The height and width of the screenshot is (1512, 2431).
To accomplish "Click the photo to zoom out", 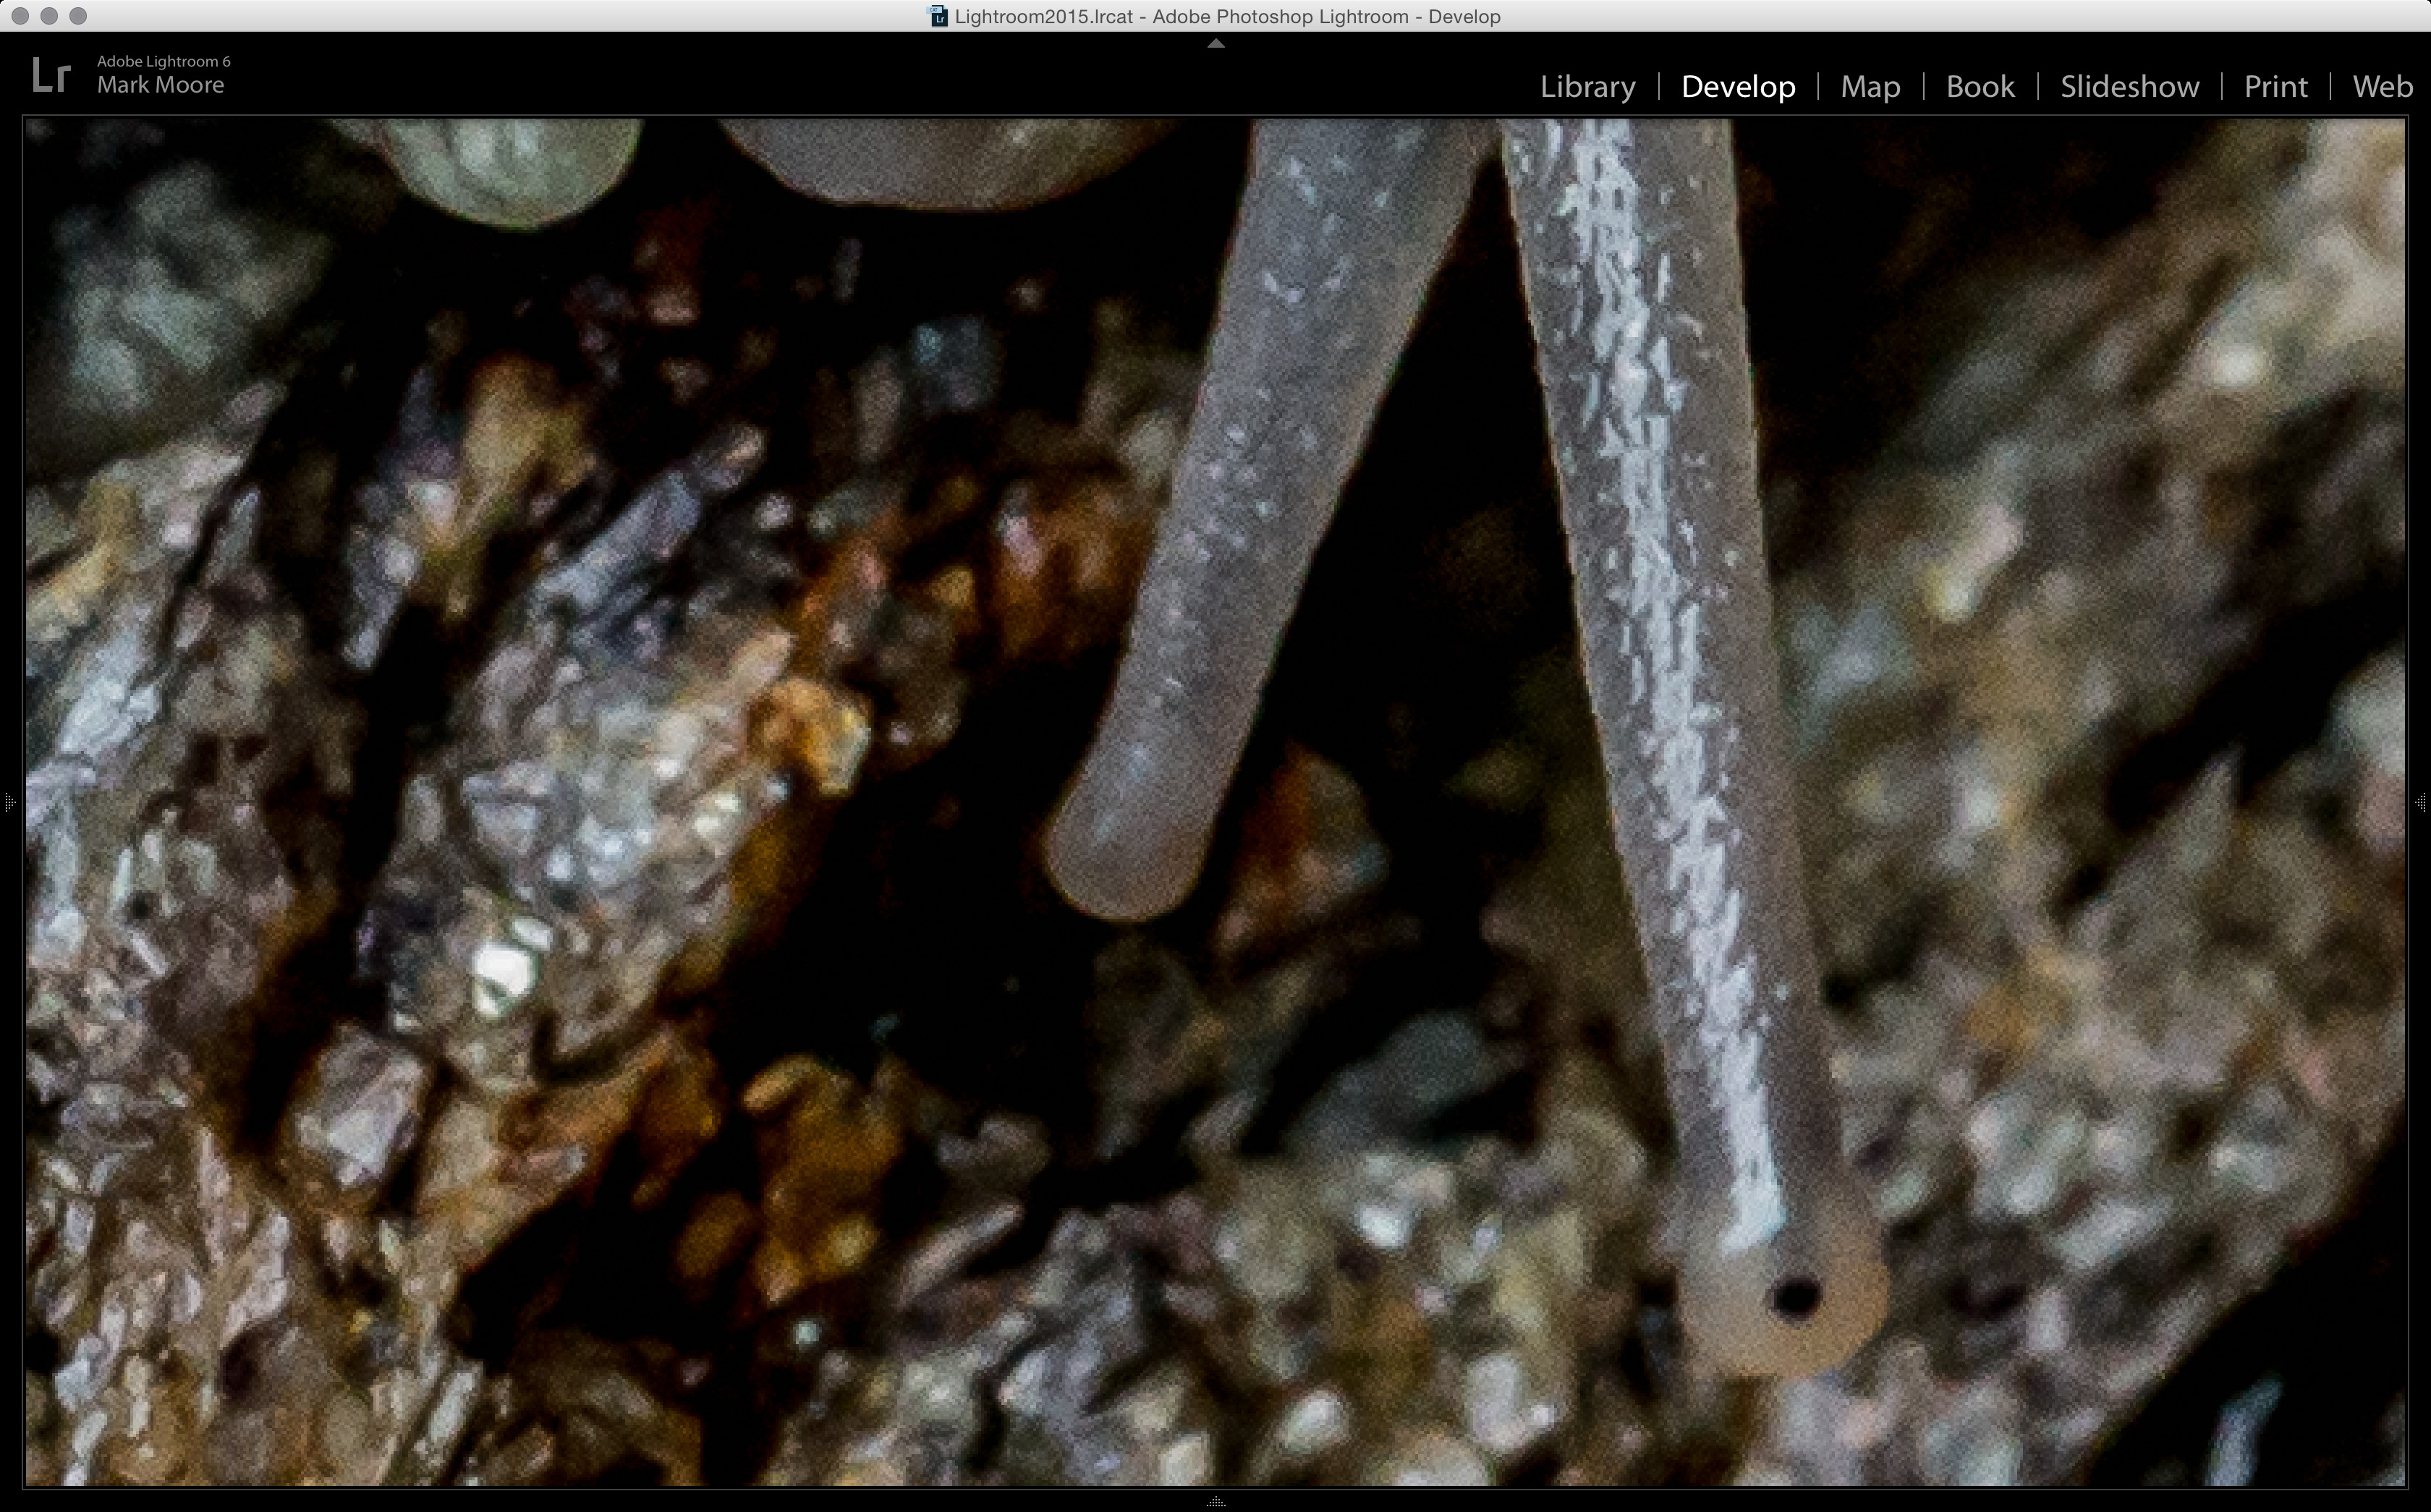I will pos(1215,800).
